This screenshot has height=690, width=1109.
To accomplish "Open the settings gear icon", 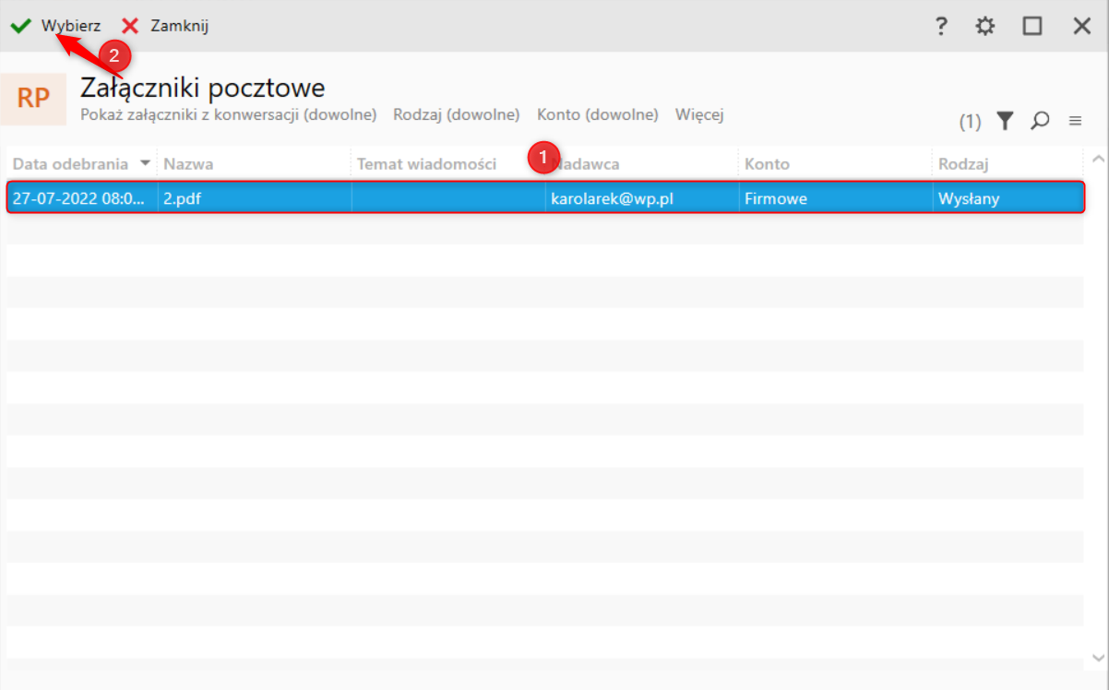I will click(985, 26).
